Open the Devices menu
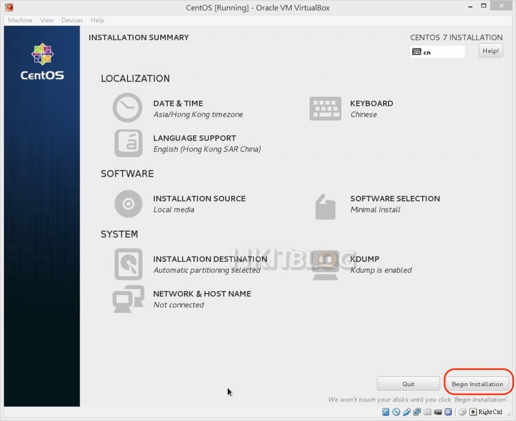516x421 pixels. coord(72,20)
